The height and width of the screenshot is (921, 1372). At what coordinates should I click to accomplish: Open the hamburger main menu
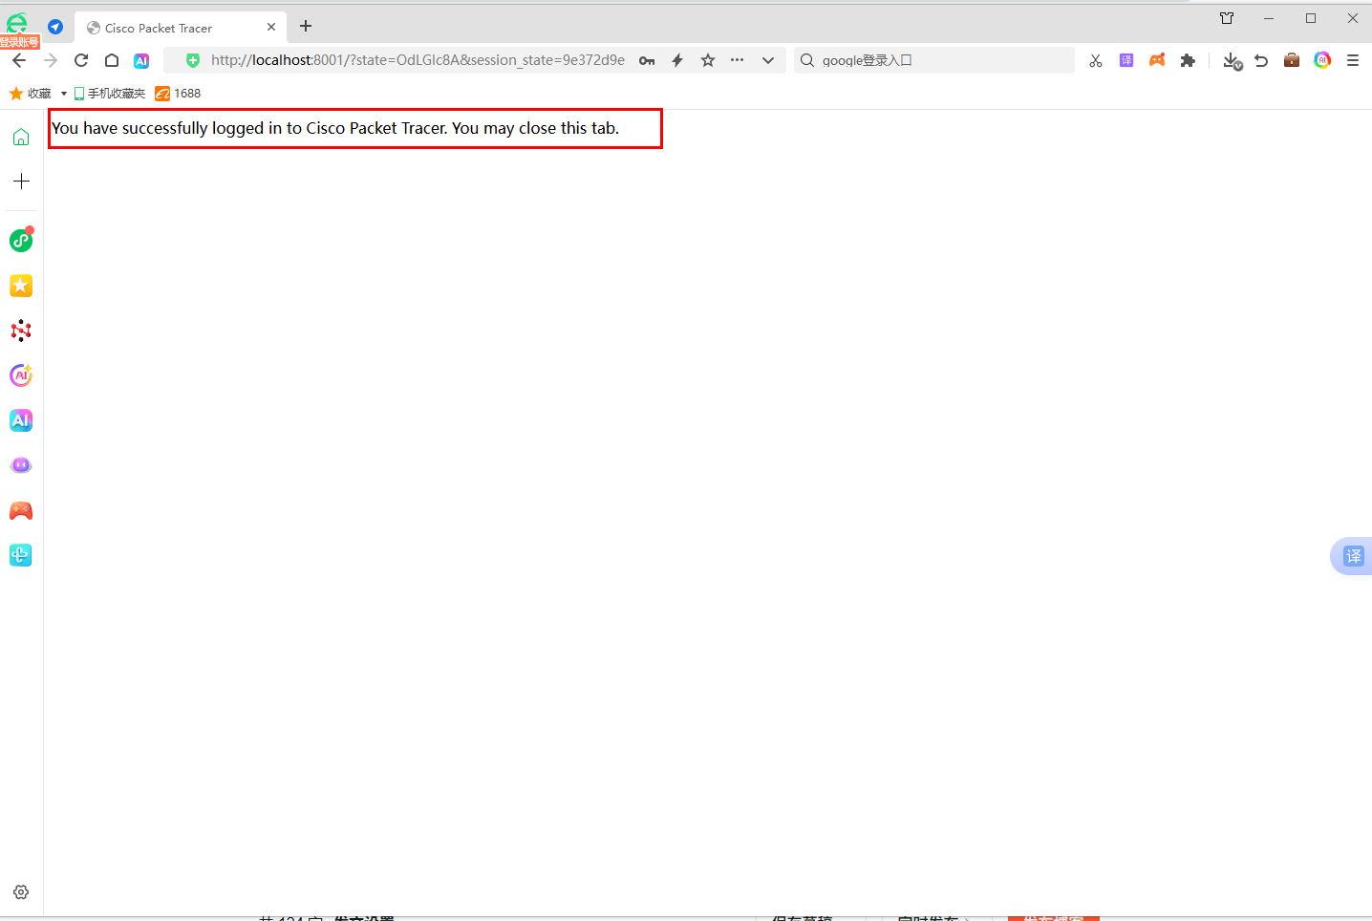coord(1353,60)
